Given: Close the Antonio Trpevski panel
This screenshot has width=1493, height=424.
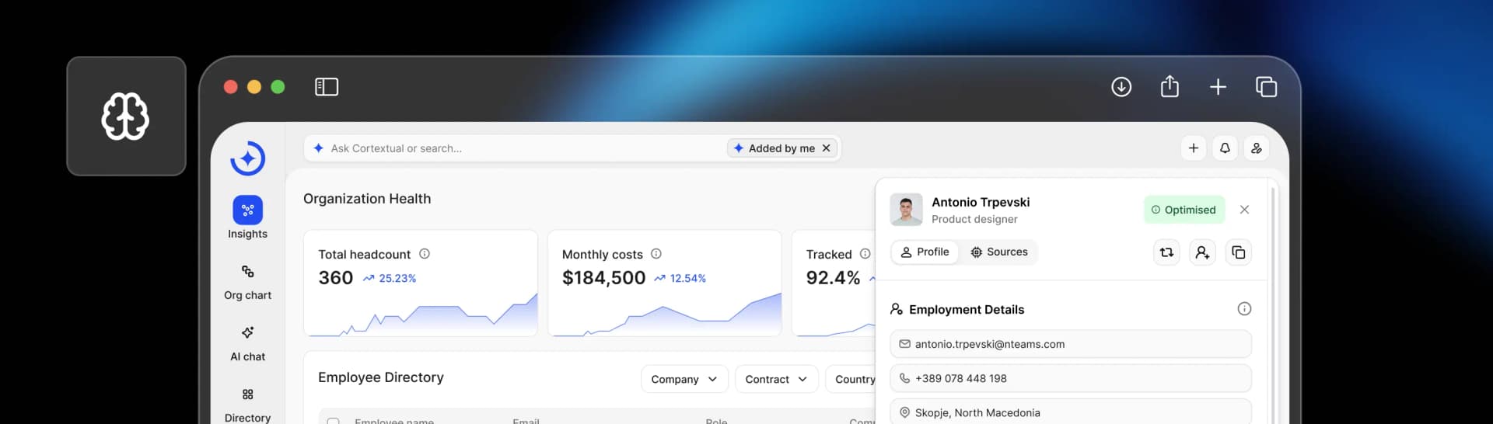Looking at the screenshot, I should tap(1244, 210).
